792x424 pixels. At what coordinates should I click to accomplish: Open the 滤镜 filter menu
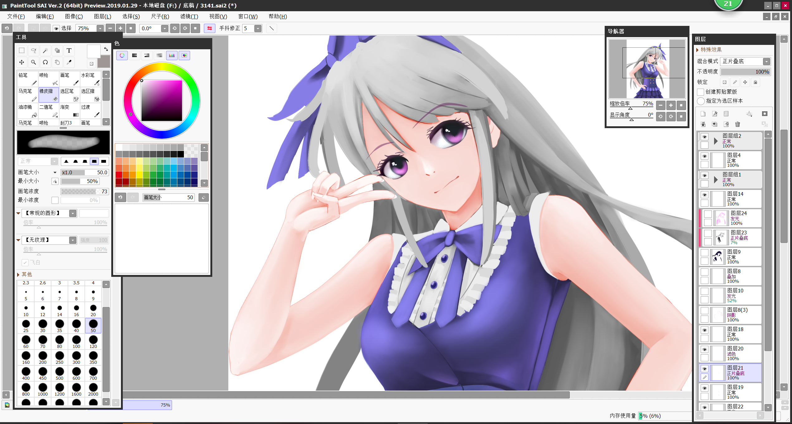tap(189, 17)
